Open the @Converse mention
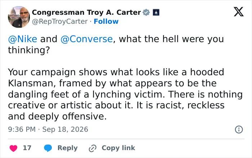This screenshot has width=252, height=158. [x=87, y=39]
